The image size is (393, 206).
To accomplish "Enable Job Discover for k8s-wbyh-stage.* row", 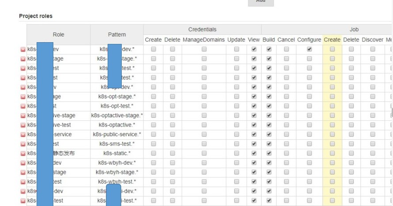I will [x=373, y=172].
